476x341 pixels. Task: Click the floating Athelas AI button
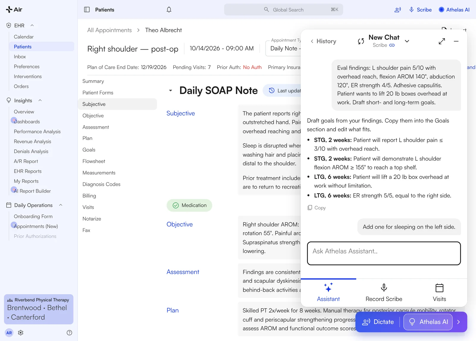click(428, 322)
